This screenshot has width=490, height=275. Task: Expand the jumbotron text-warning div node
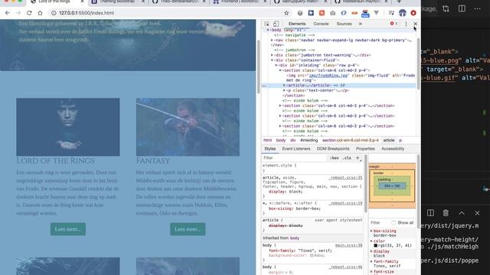272,55
